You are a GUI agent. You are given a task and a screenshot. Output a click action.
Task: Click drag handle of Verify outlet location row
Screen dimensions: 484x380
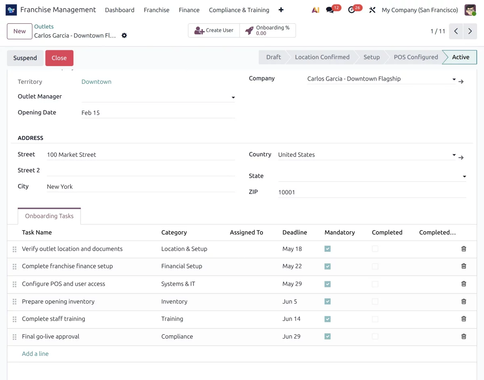[15, 249]
